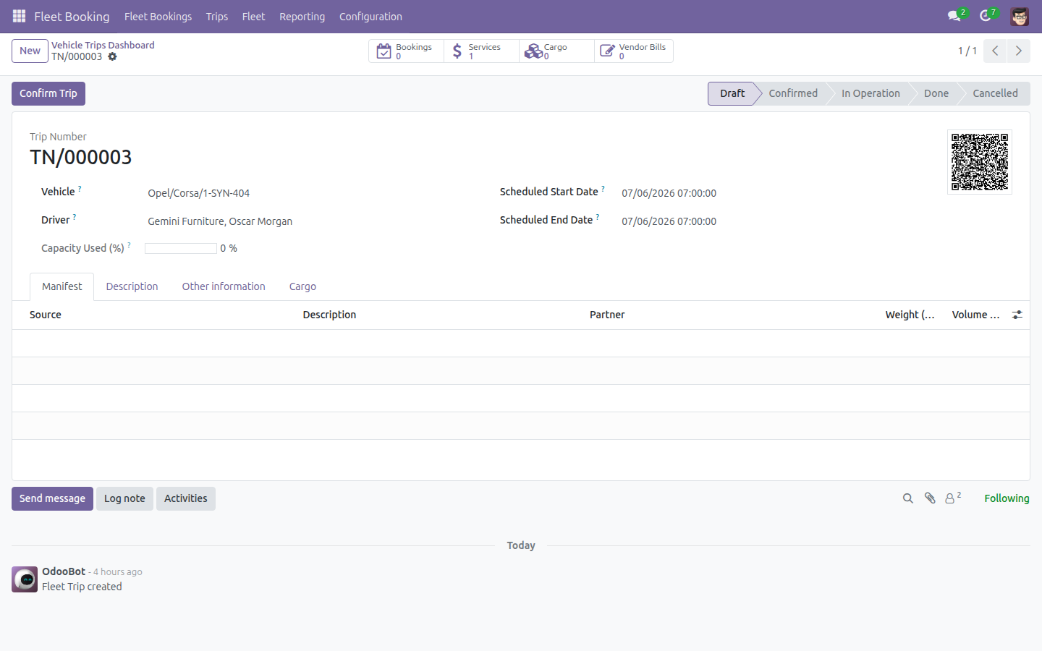The image size is (1042, 651).
Task: Click help mark beside Scheduled End Date
Action: (598, 217)
